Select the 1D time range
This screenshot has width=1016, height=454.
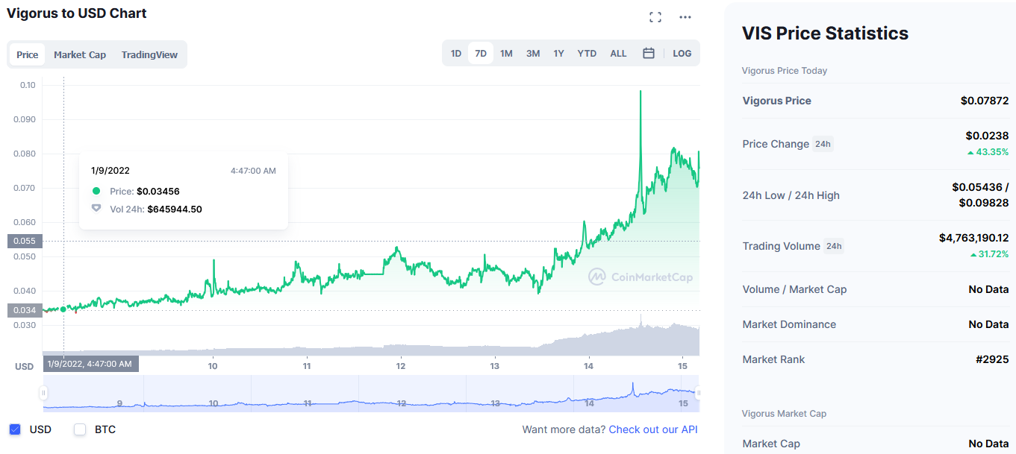(x=456, y=54)
